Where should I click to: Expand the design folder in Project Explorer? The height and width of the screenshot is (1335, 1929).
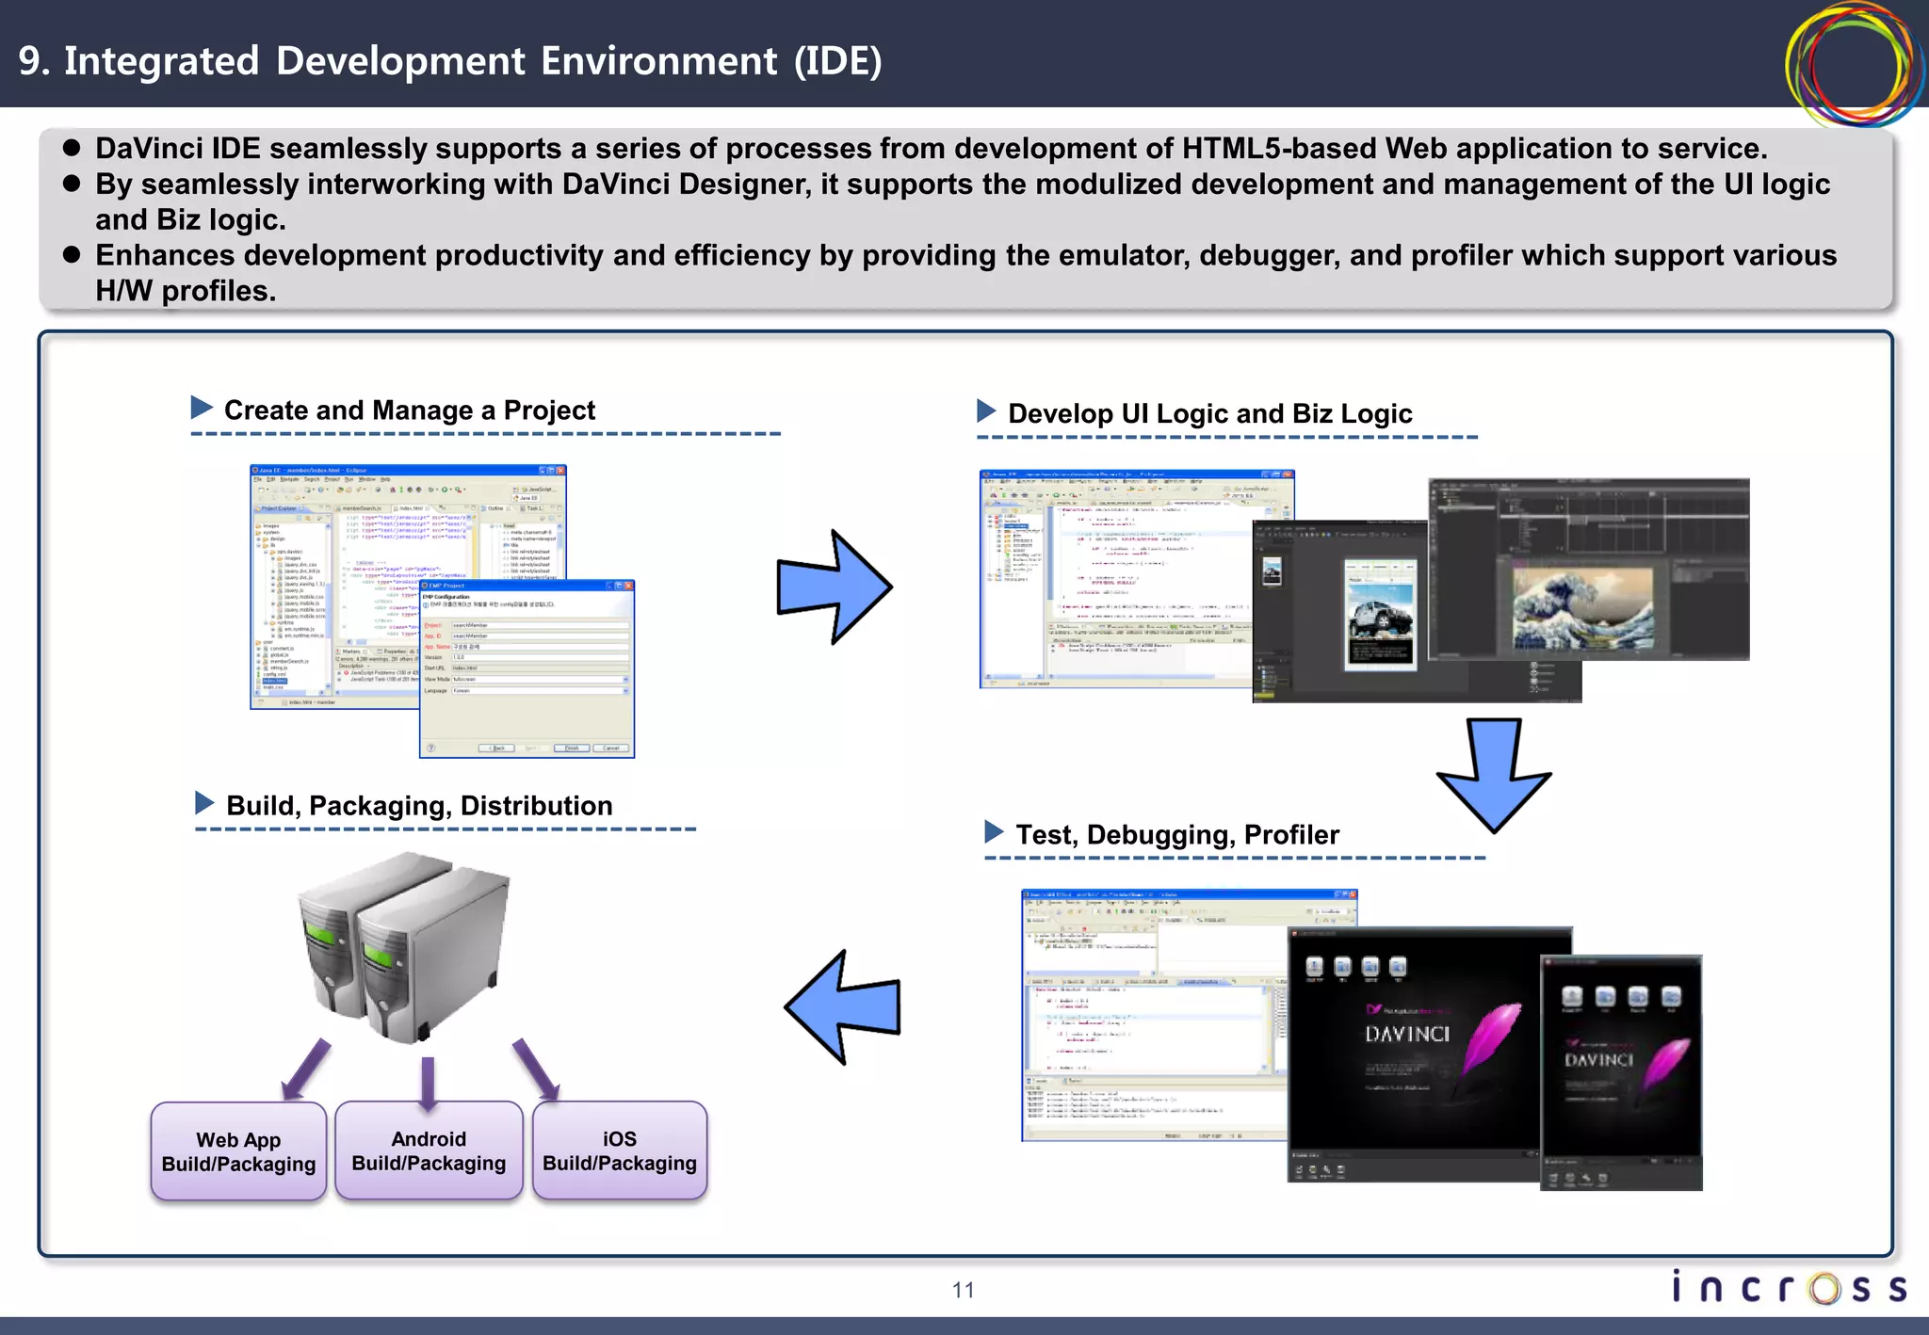(259, 539)
